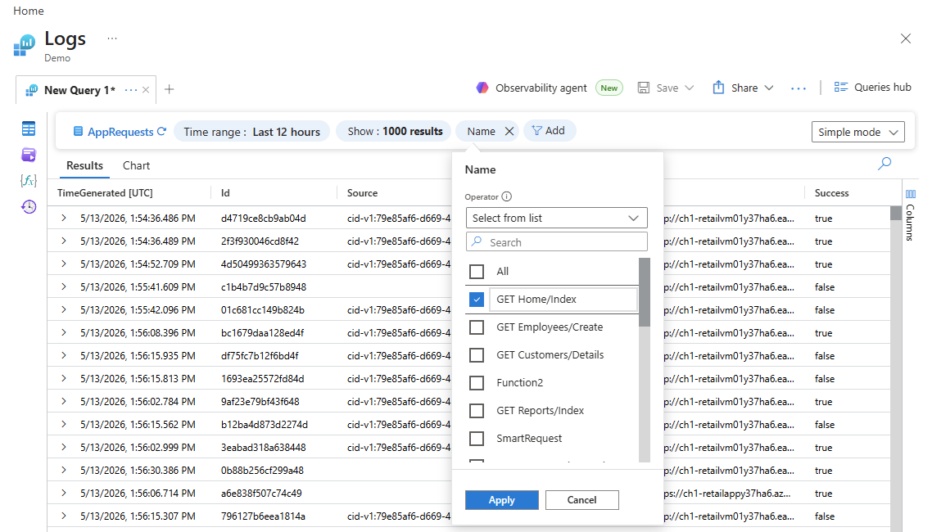Expand row with Id 9af23e79bf43f648

[64, 401]
